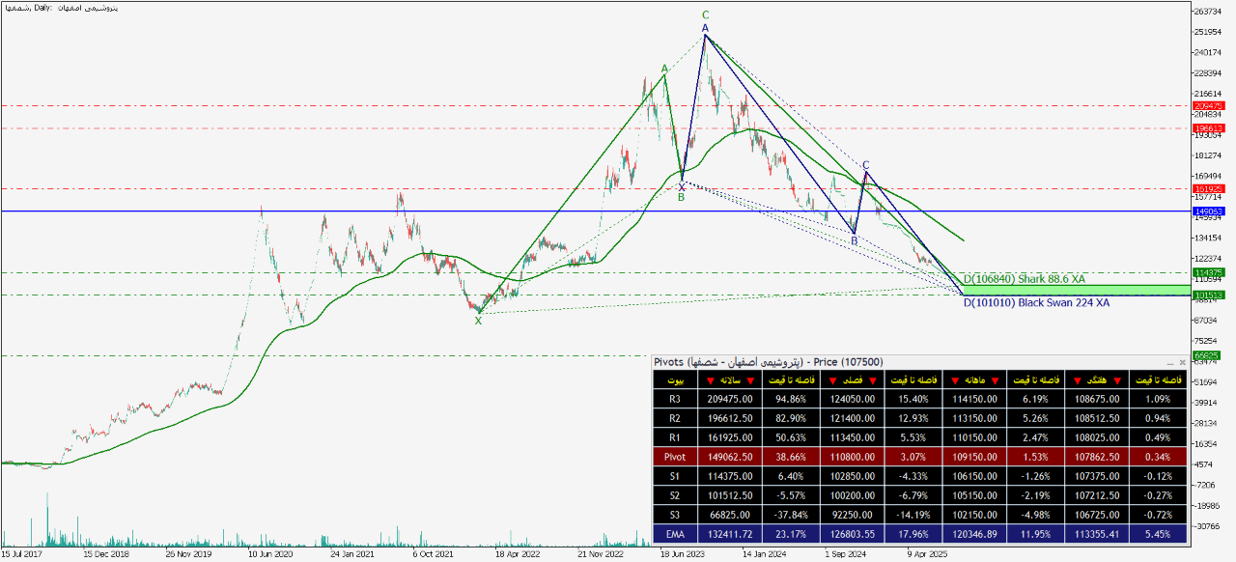Click the green 114375 price axis tag
This screenshot has height=562, width=1236.
[x=1208, y=272]
